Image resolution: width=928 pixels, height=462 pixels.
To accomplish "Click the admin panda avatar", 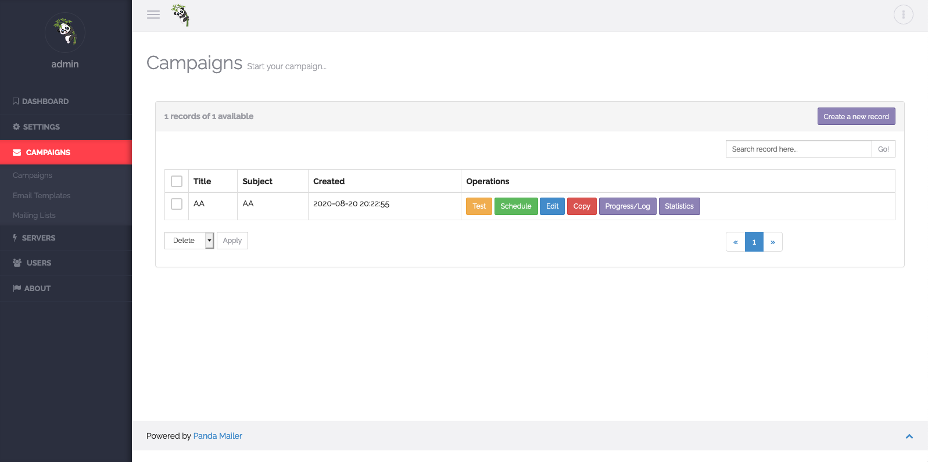I will point(65,33).
